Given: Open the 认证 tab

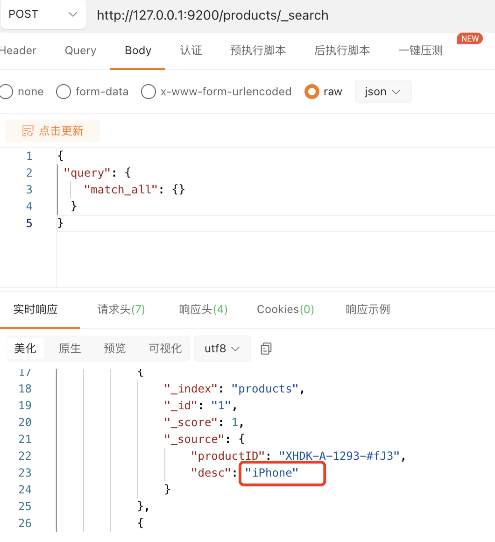Looking at the screenshot, I should point(191,50).
